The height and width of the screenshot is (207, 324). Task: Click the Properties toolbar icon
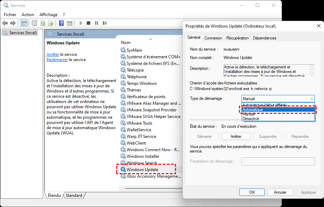(x=35, y=23)
